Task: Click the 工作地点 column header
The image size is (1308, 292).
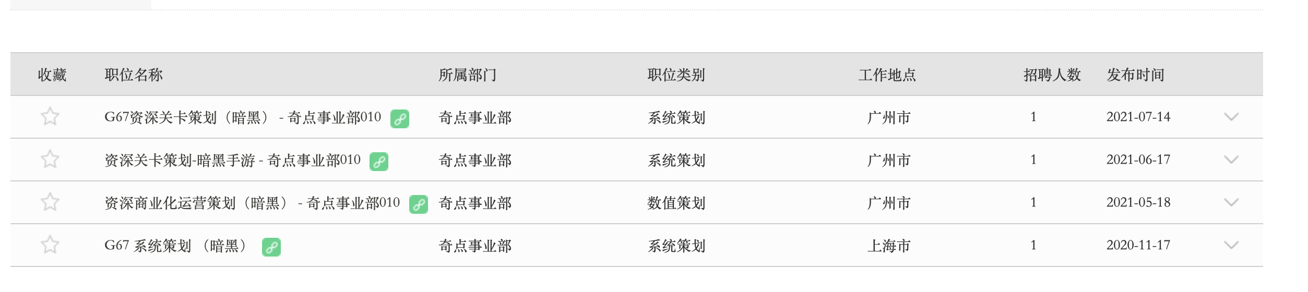Action: 887,75
